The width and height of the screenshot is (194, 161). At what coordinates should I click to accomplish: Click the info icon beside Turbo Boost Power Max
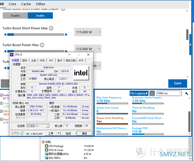pos(42,45)
